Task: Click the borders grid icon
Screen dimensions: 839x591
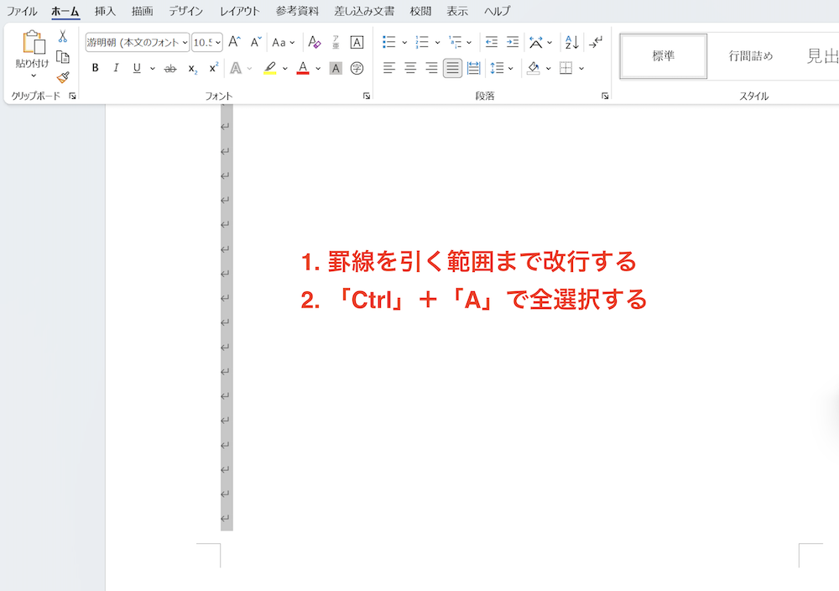Action: tap(565, 68)
